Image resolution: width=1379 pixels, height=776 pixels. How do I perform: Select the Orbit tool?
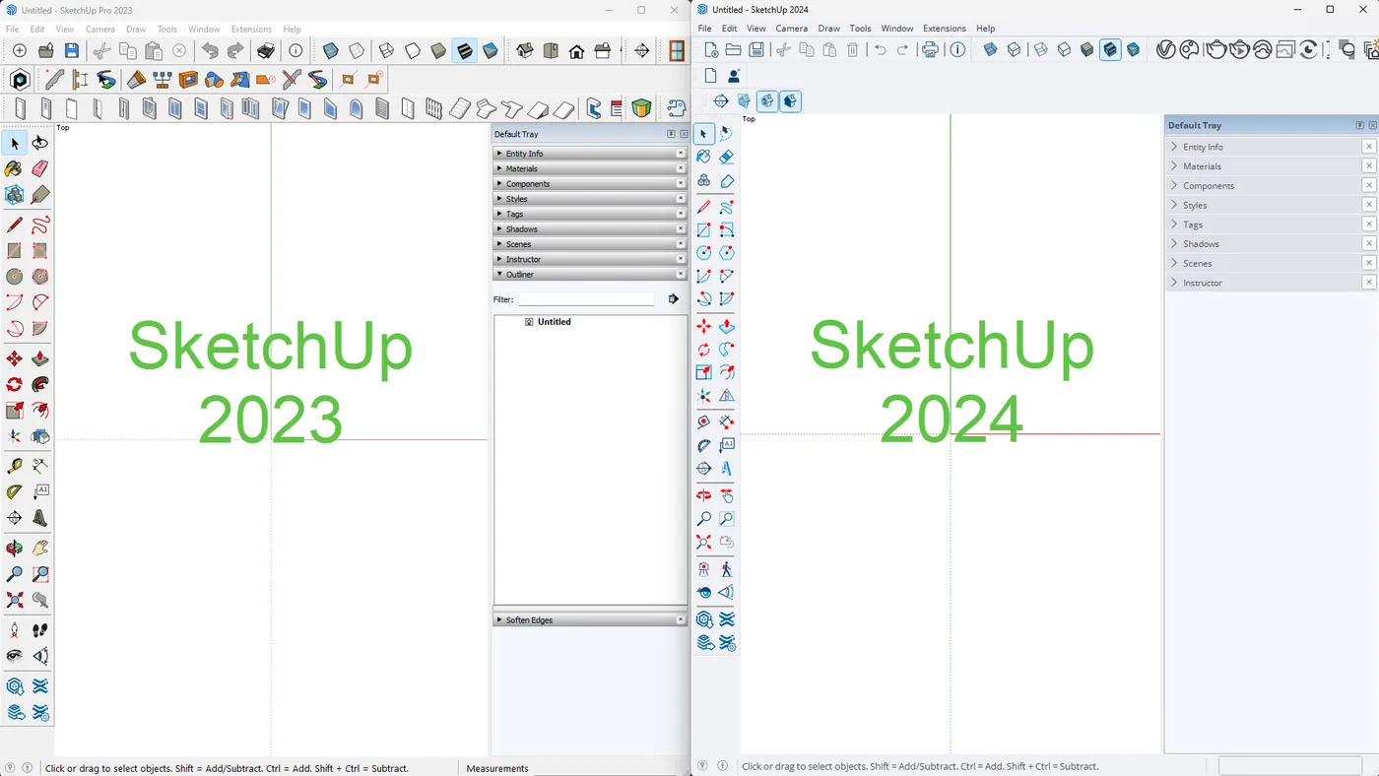[14, 548]
